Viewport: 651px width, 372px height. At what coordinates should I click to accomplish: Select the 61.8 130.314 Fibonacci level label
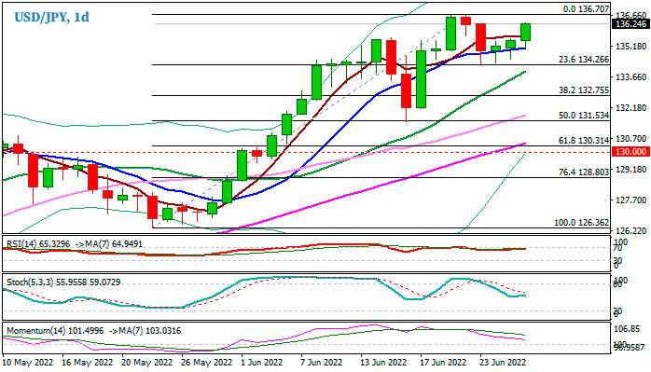[584, 141]
